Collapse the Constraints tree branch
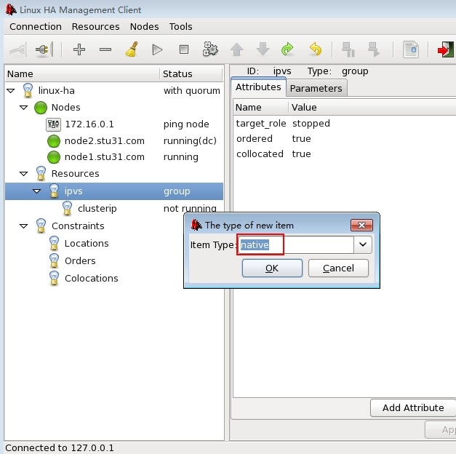The width and height of the screenshot is (456, 454). point(23,226)
